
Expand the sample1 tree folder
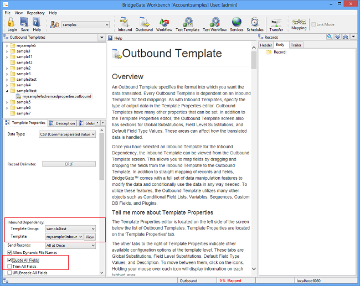pyautogui.click(x=7, y=51)
